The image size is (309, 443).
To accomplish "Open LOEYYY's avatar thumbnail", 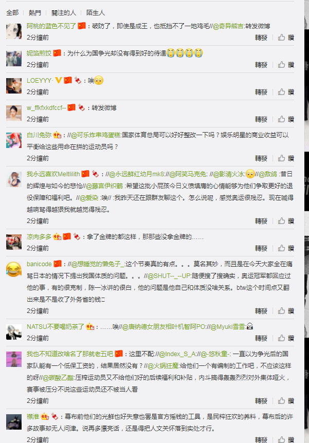I will click(x=14, y=86).
